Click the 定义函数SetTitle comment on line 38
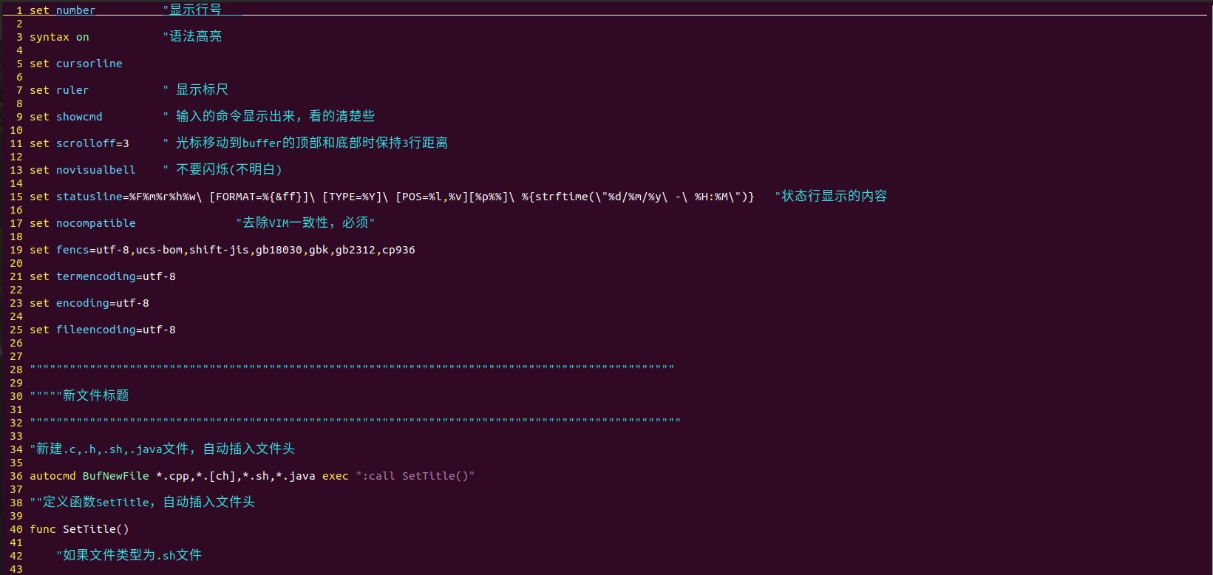 pyautogui.click(x=142, y=502)
